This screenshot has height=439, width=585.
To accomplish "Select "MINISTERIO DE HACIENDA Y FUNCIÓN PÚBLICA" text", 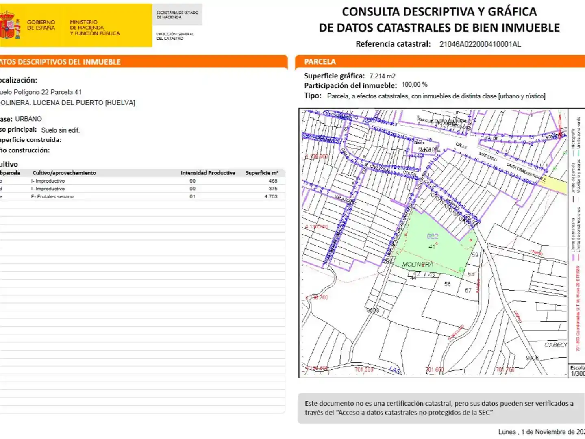I will 95,28.
